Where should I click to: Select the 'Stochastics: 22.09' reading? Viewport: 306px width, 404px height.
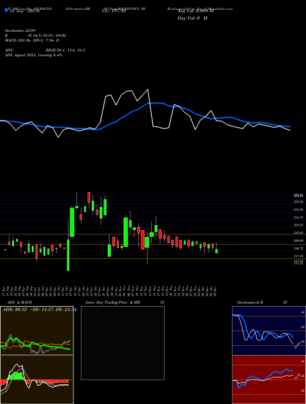point(20,31)
